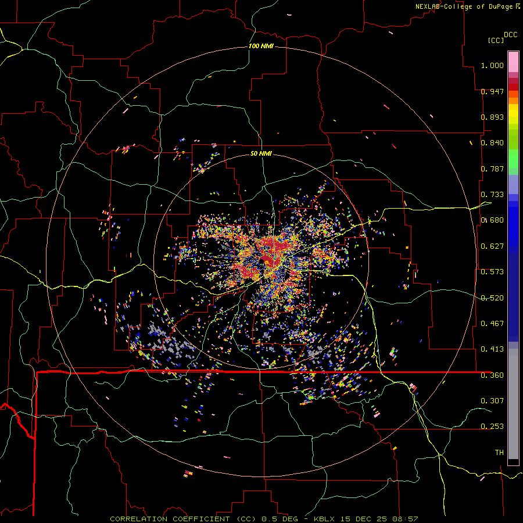Click the [CC] legend unit label
Screen dimensions: 523x523
click(x=496, y=40)
